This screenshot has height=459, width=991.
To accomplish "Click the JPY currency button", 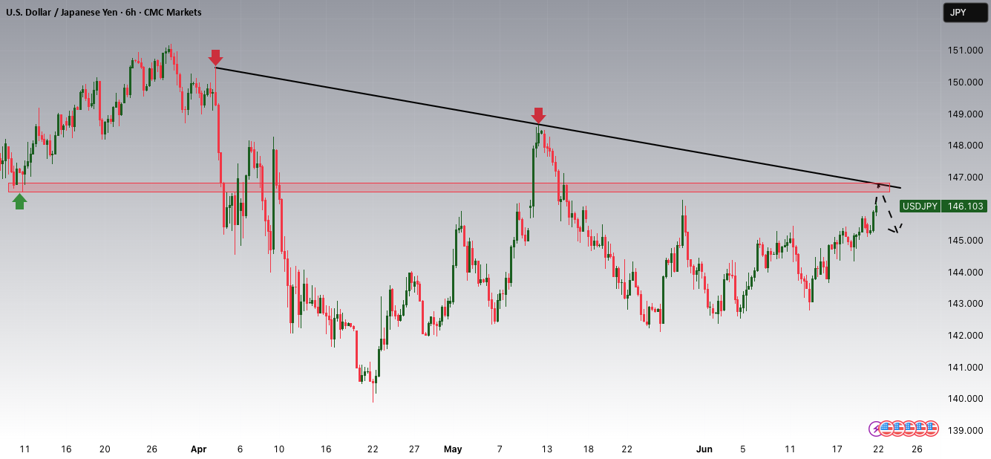I will 965,13.
